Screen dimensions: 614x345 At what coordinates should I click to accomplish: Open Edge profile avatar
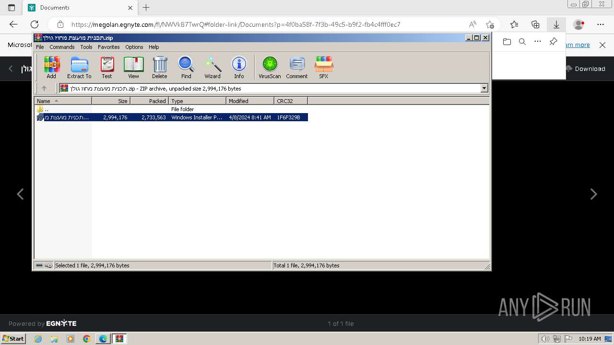coord(579,24)
